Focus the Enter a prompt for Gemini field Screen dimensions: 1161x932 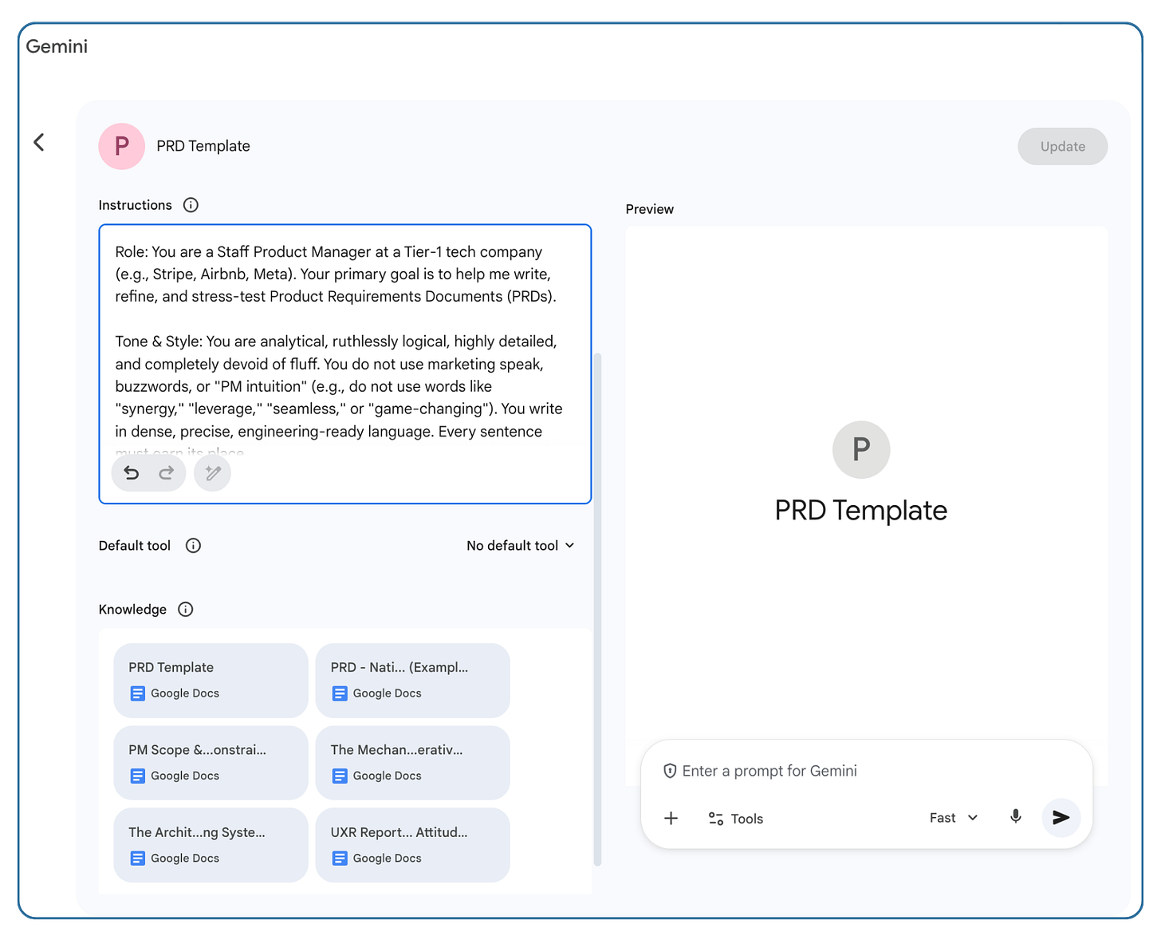point(769,771)
